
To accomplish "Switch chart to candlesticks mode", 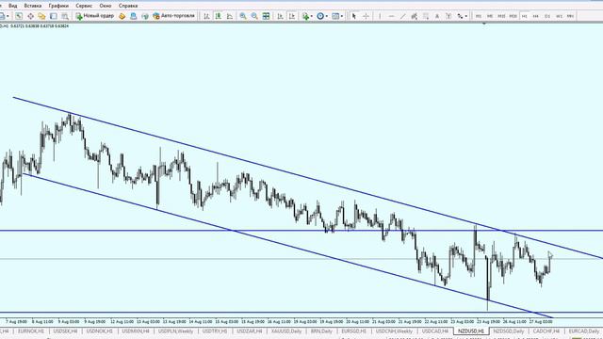I will [218, 16].
